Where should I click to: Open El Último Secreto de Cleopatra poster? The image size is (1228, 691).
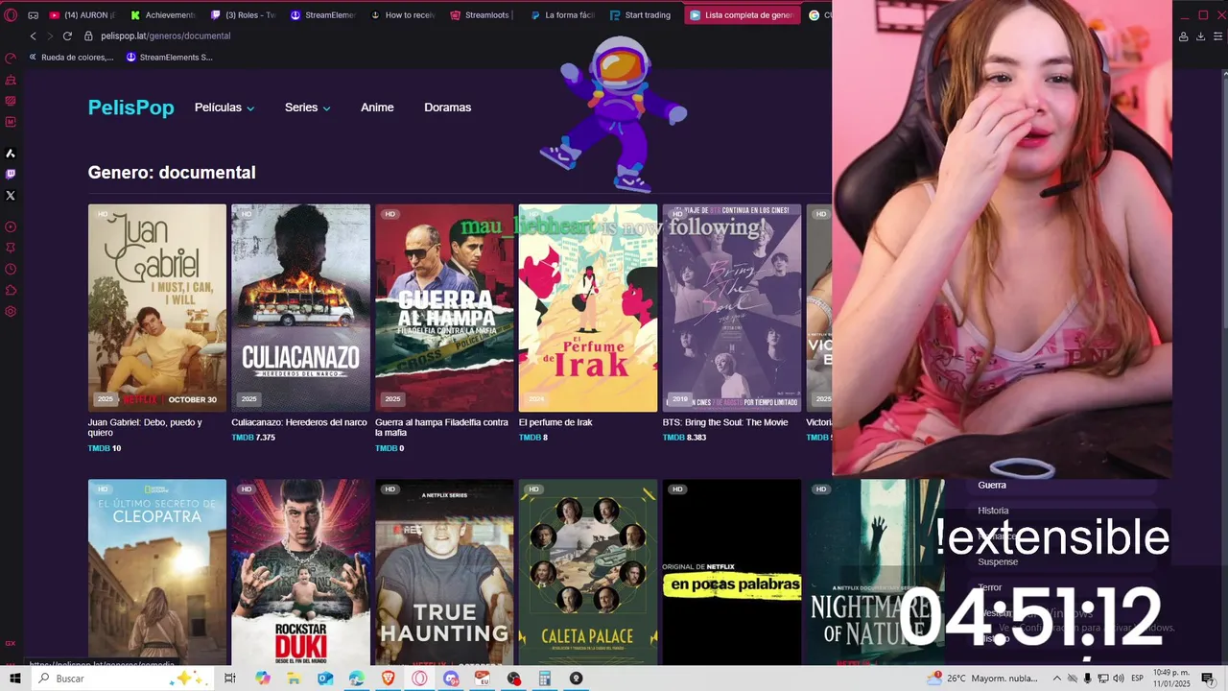click(157, 572)
